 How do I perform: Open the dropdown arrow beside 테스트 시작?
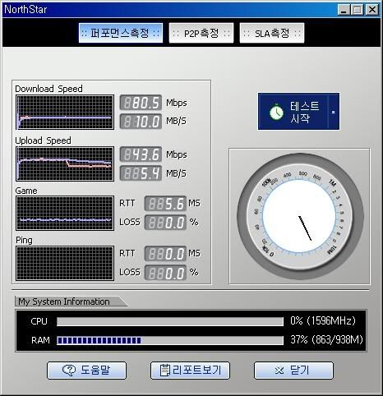pyautogui.click(x=334, y=112)
